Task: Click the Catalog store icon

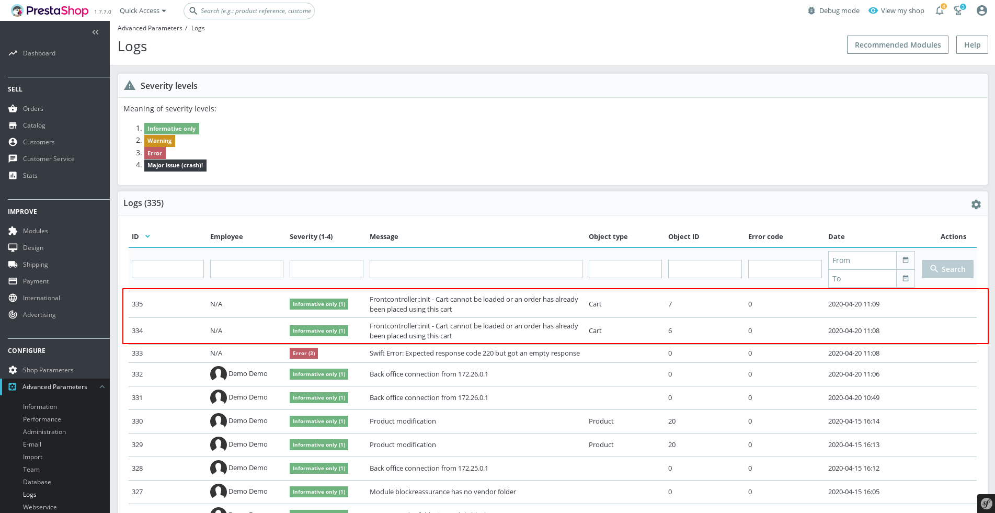Action: 13,126
